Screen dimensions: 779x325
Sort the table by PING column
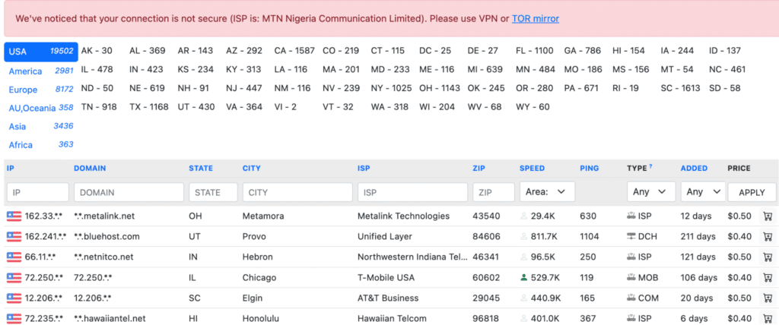(590, 169)
